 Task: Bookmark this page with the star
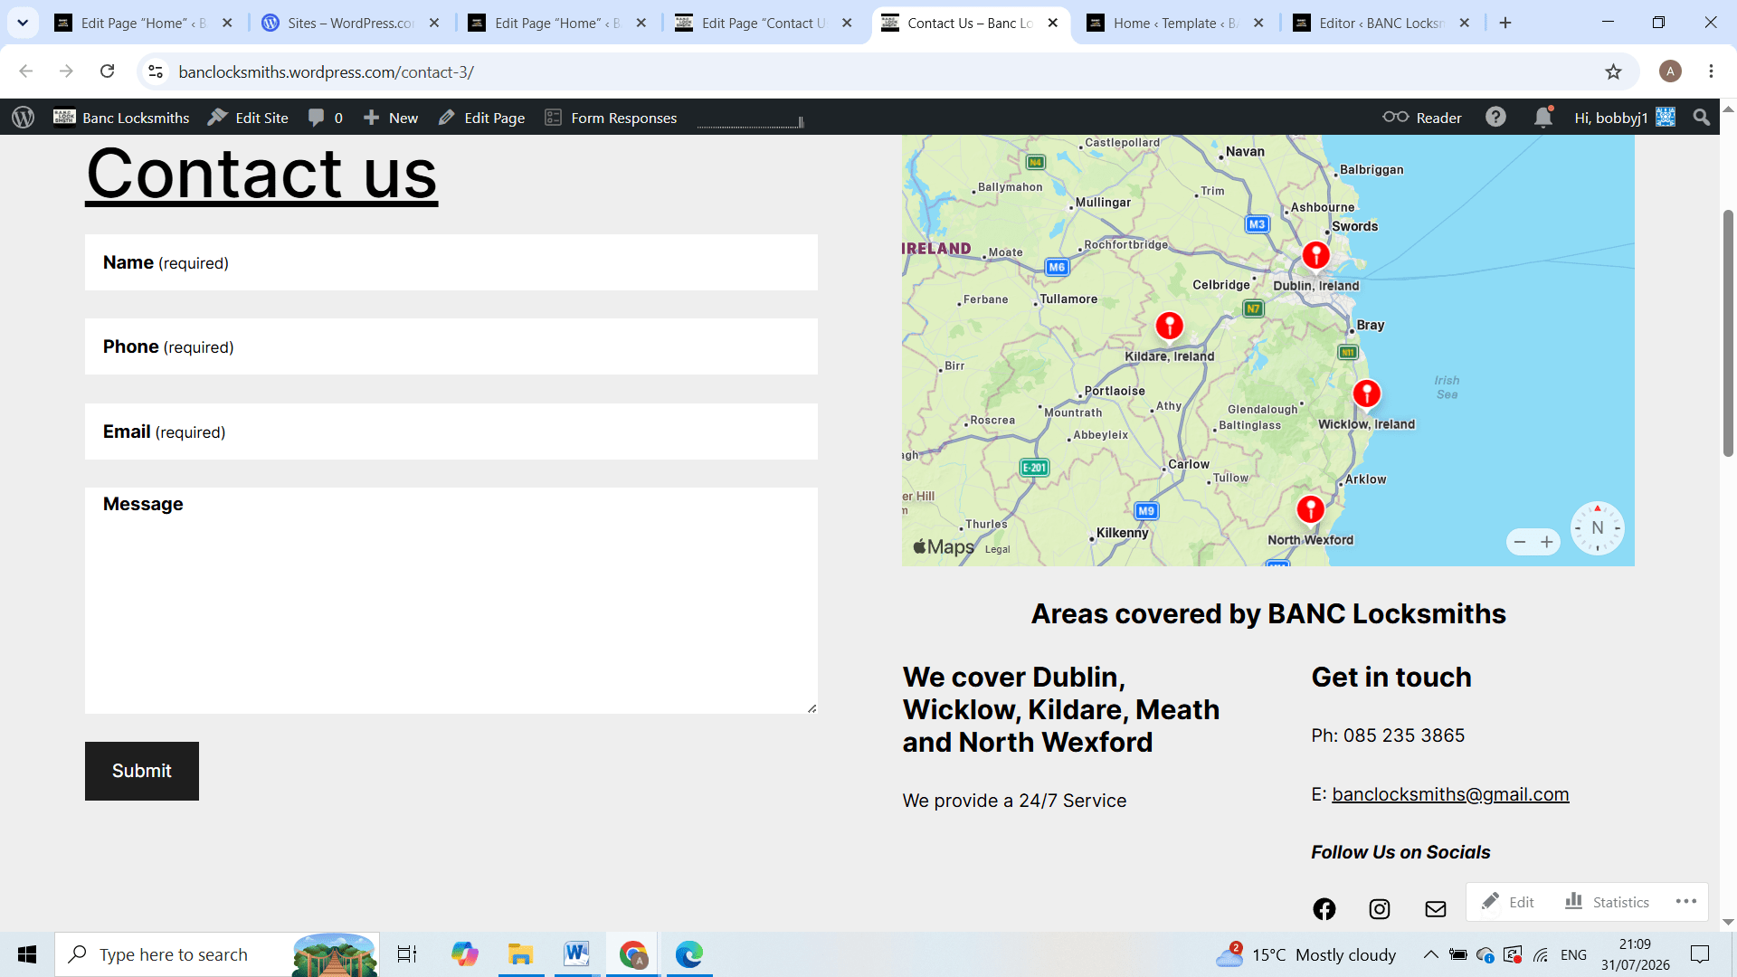point(1614,71)
